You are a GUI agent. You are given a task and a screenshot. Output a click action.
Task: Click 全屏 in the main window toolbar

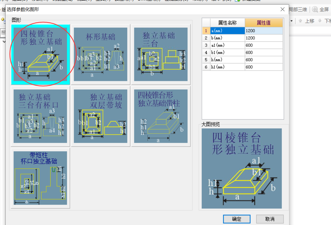(x=321, y=10)
